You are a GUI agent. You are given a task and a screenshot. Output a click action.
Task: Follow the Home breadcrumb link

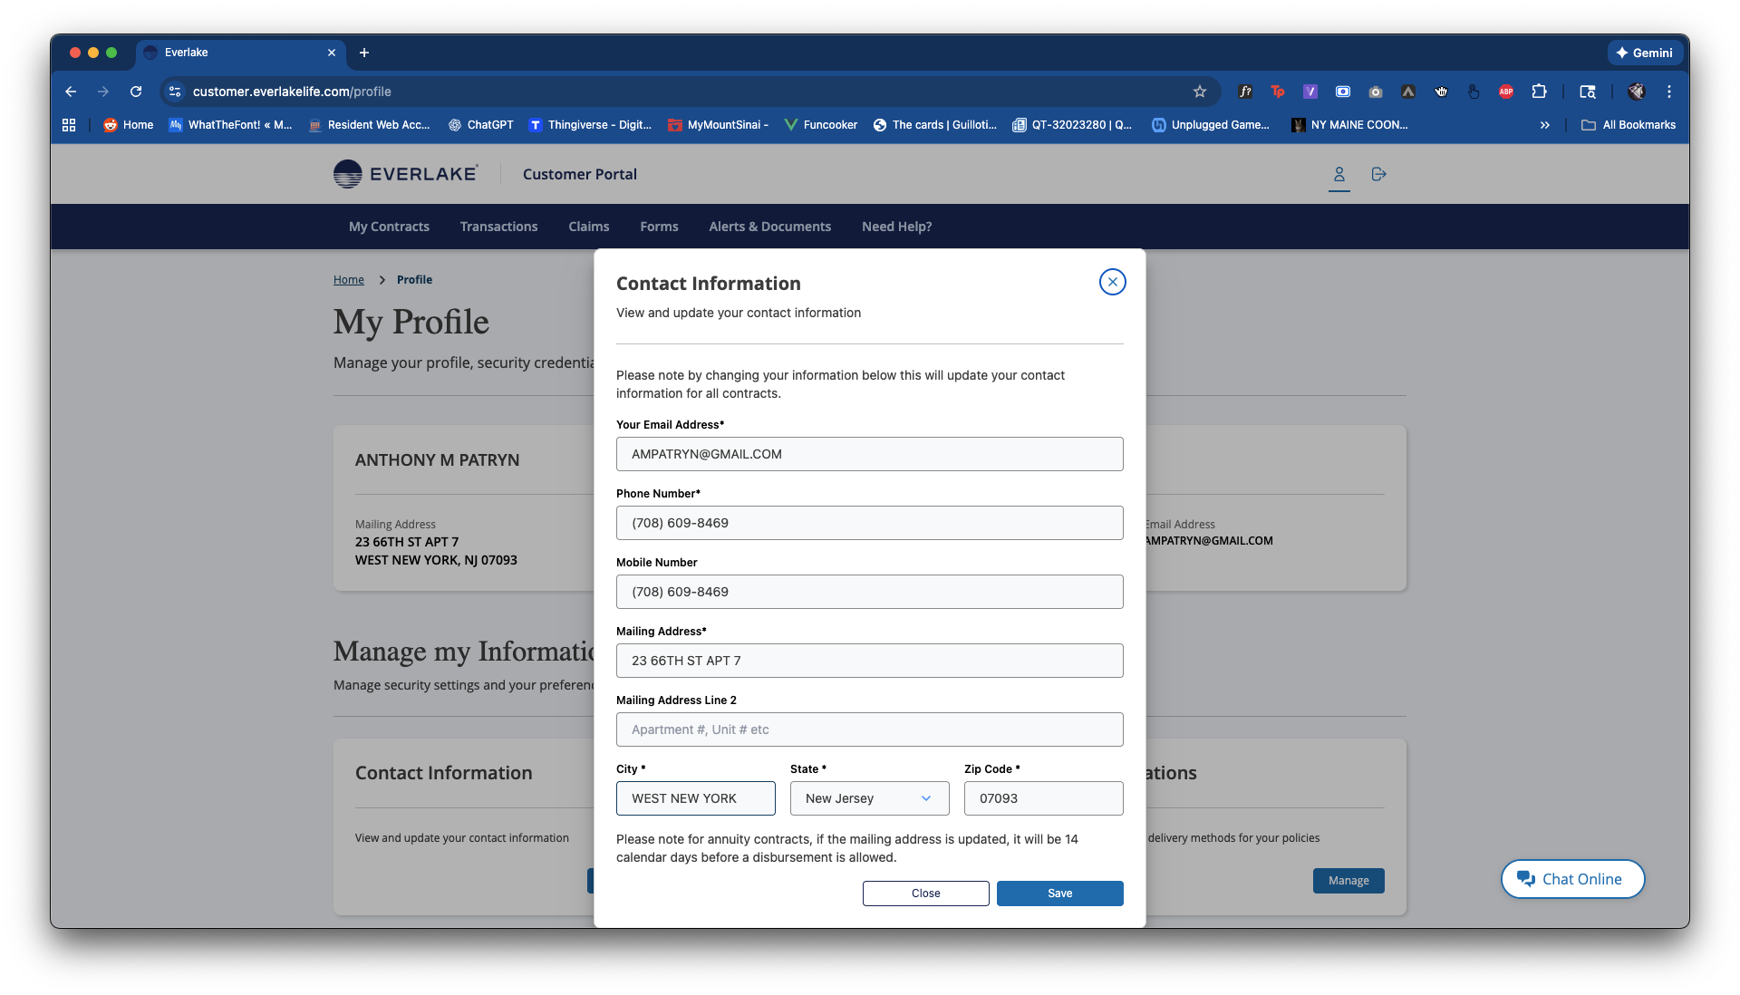tap(348, 280)
